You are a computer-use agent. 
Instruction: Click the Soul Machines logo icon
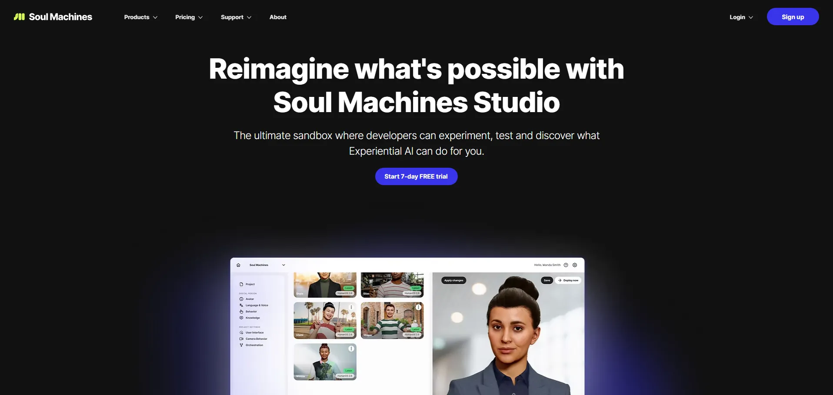click(19, 17)
